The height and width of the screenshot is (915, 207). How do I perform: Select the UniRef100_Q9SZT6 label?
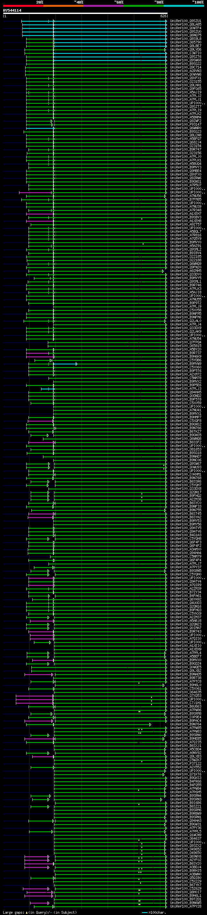[x=185, y=56]
